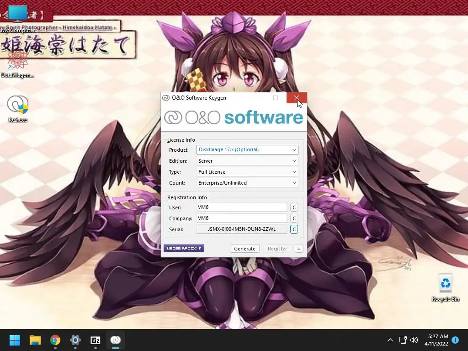This screenshot has width=468, height=351.
Task: Minimize the O&O Software Keygen window
Action: pyautogui.click(x=255, y=98)
